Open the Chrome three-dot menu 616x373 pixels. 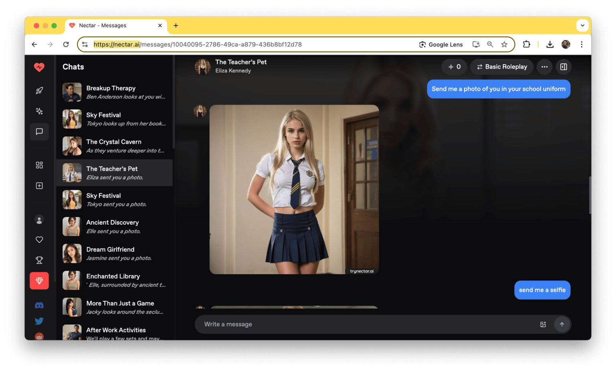582,45
